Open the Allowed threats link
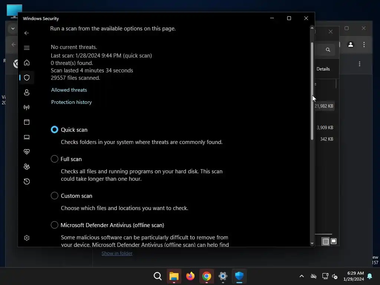Image resolution: width=380 pixels, height=285 pixels. point(69,90)
